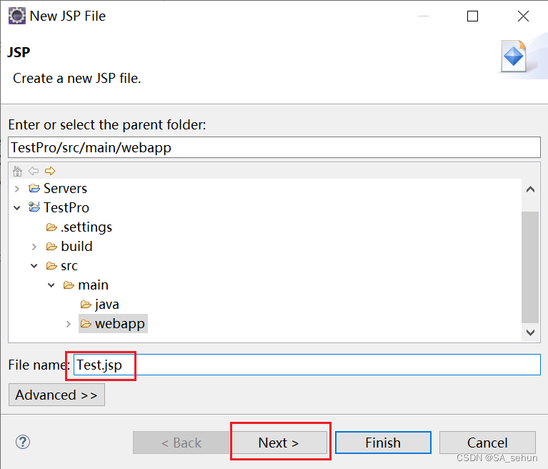This screenshot has height=469, width=548.
Task: Click the java folder icon
Action: coord(86,305)
